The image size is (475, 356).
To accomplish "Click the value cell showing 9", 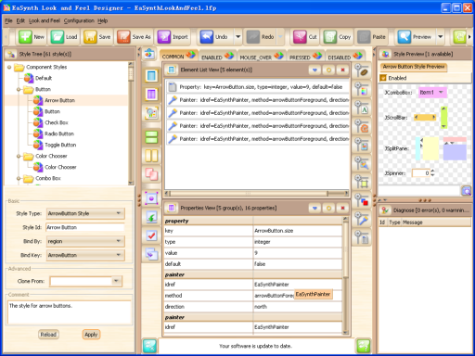I will [x=298, y=253].
